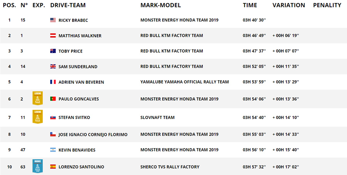Click the gold Legend badge in Paulo Goncalves row
Screen dimensions: 347x175
tap(37, 99)
